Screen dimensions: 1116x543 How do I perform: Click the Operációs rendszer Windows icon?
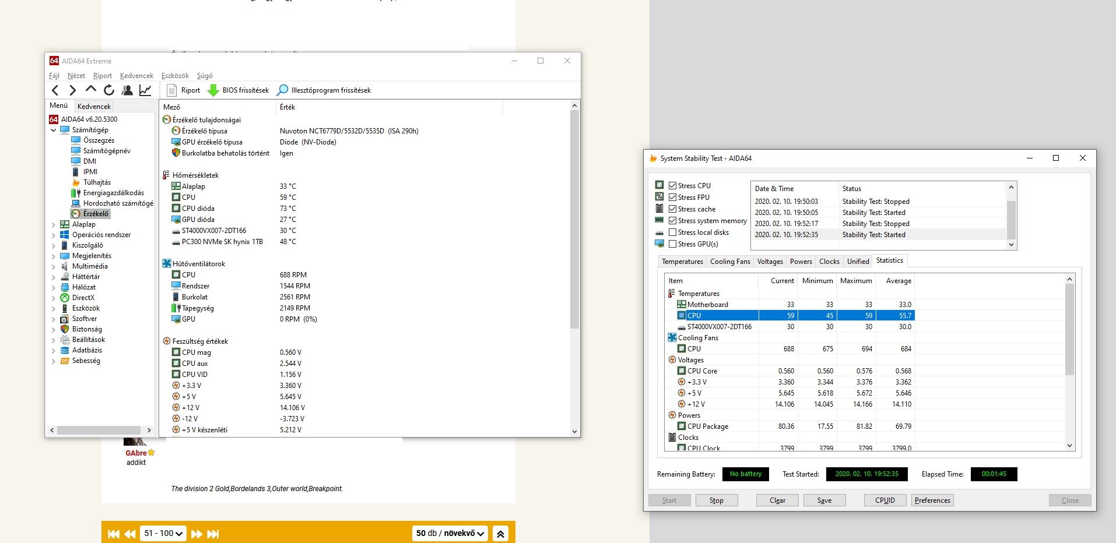[x=65, y=235]
